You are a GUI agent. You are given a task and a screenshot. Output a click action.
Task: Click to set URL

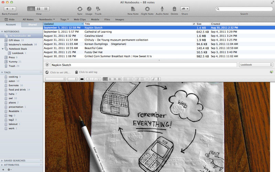(x=60, y=72)
